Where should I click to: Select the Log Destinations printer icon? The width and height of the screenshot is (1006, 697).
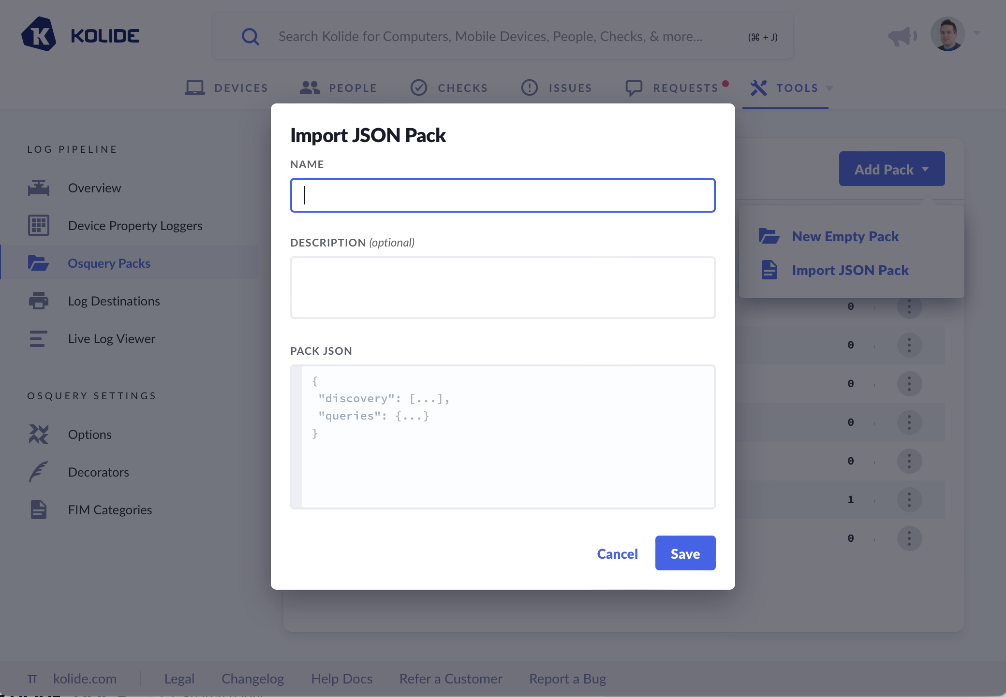[39, 301]
